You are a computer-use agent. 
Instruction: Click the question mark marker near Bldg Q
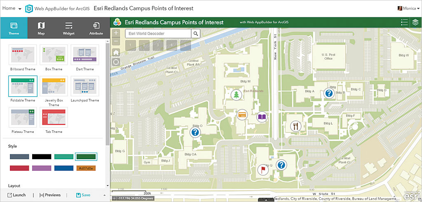pos(281,165)
